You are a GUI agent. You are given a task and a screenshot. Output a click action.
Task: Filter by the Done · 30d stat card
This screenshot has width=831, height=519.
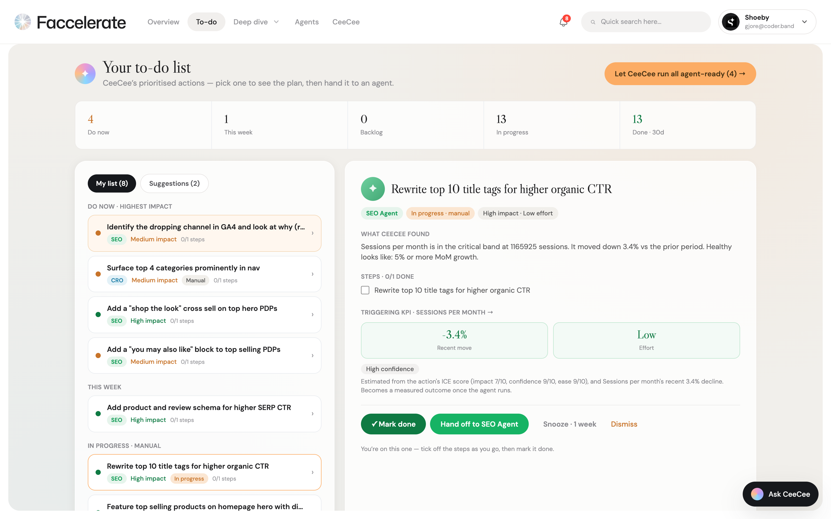pyautogui.click(x=687, y=125)
